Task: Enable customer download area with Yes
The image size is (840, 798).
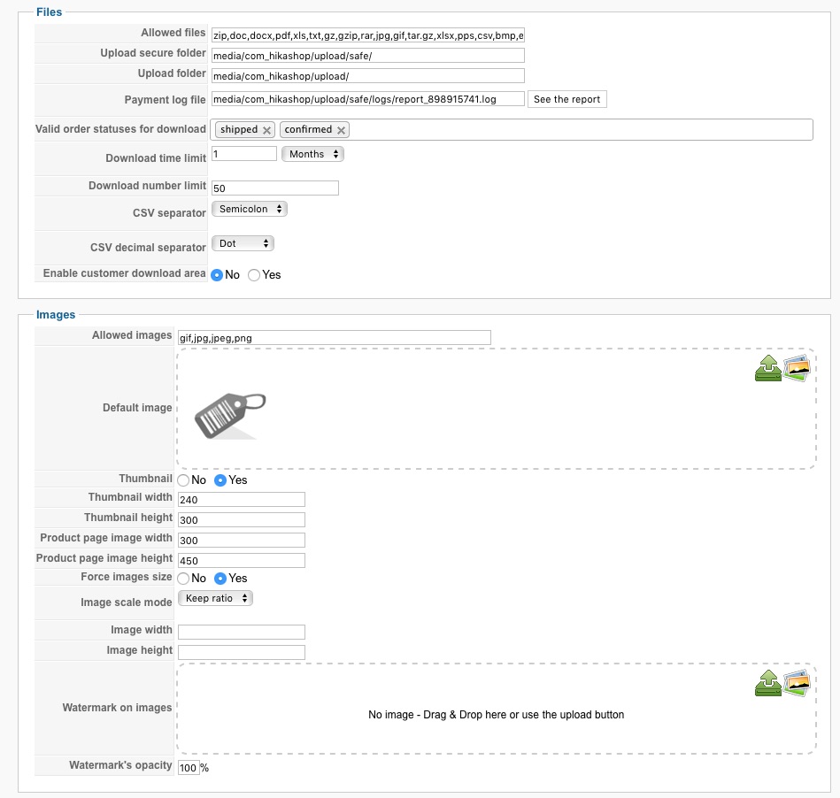Action: click(255, 275)
